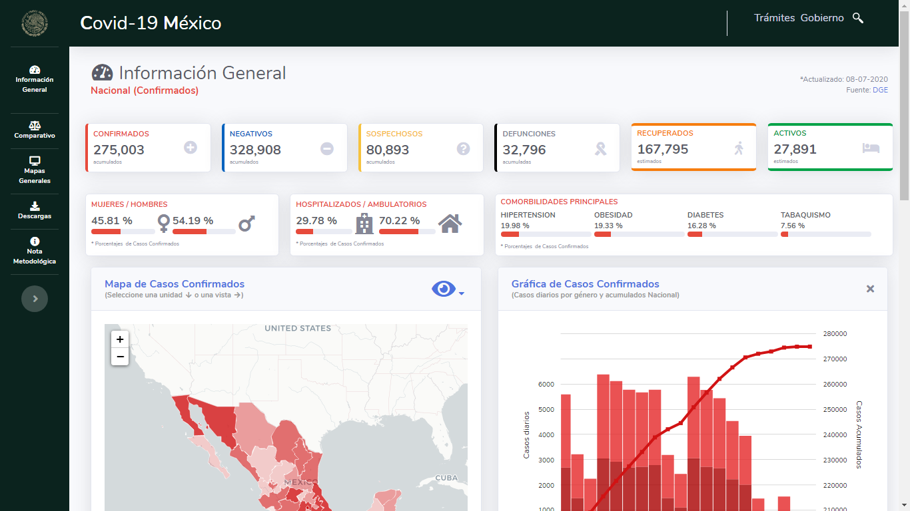
Task: Click the Diabetes 16.28 % bar
Action: click(x=732, y=234)
